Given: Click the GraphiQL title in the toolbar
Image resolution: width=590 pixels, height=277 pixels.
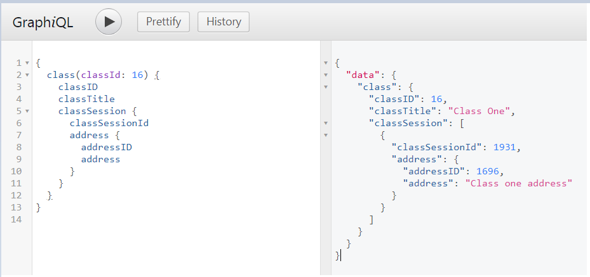Looking at the screenshot, I should tap(43, 22).
